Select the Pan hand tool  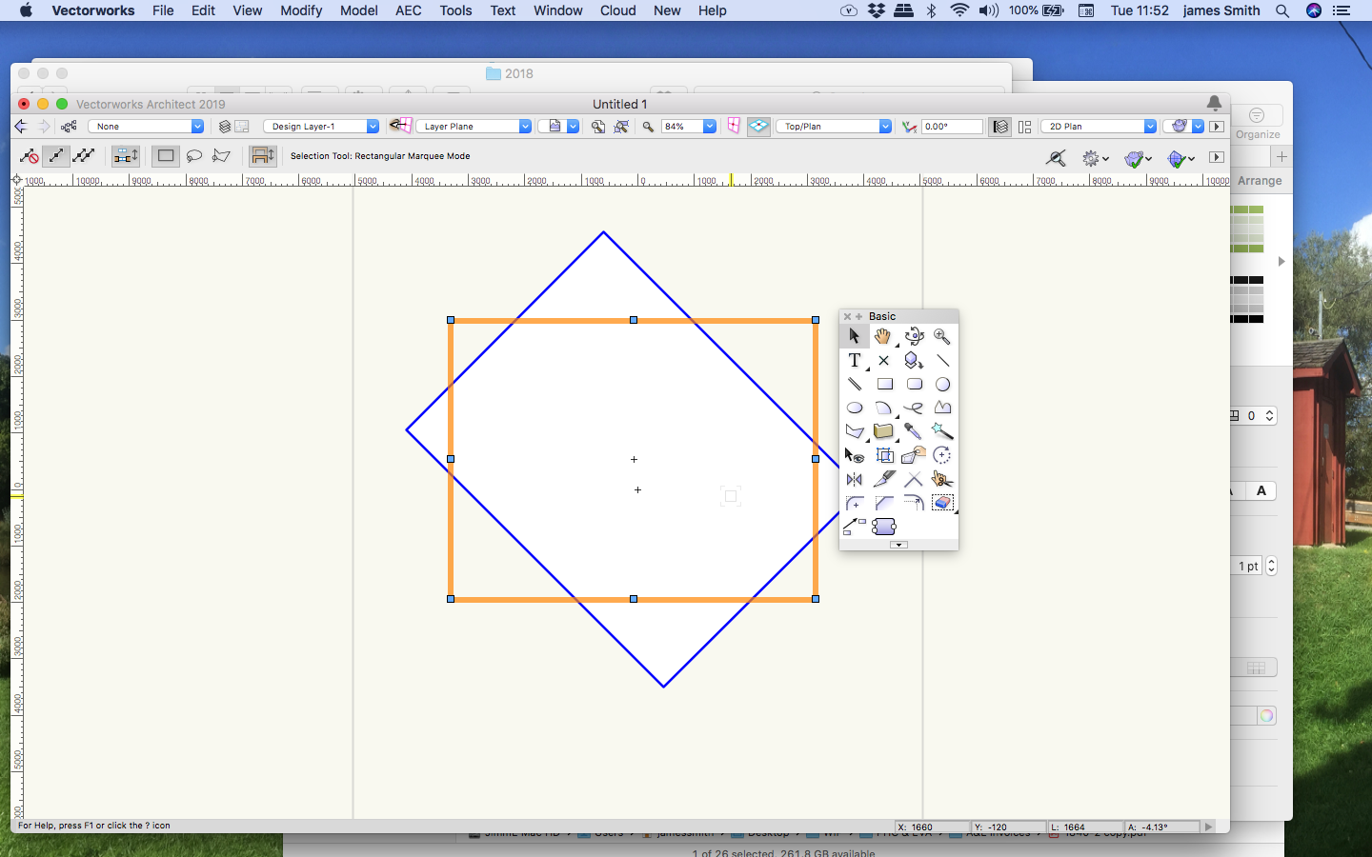coord(883,336)
